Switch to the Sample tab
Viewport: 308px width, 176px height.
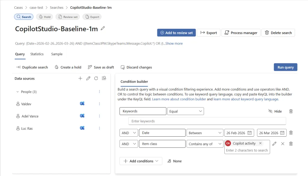pos(57,54)
